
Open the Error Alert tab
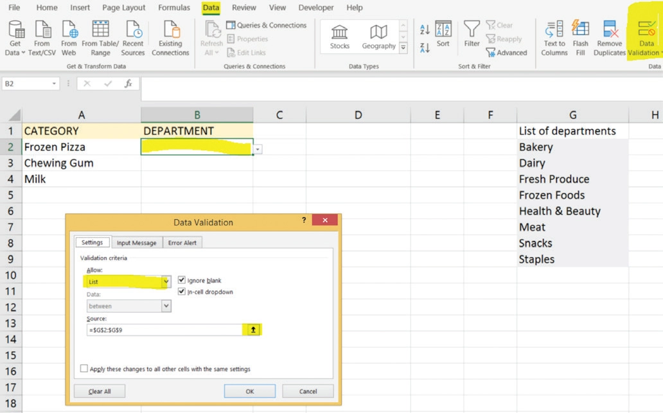(x=182, y=243)
